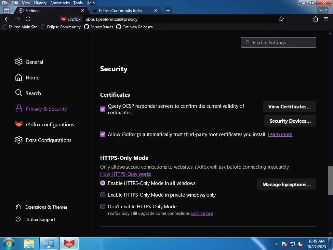
Task: Open the View menu
Action: 26,3
